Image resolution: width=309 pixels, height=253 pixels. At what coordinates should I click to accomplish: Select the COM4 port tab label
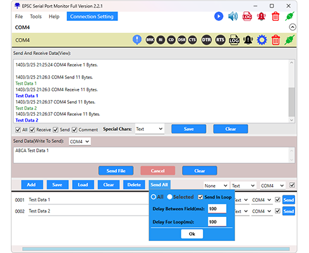pyautogui.click(x=22, y=27)
